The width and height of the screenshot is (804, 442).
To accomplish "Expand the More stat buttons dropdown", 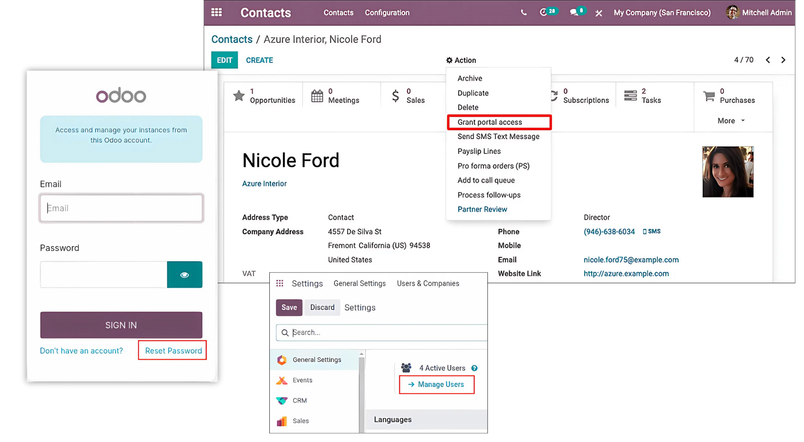I will (x=731, y=121).
